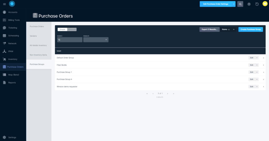Click the Winston demo requester name
The height and width of the screenshot is (141, 269).
[x=67, y=87]
